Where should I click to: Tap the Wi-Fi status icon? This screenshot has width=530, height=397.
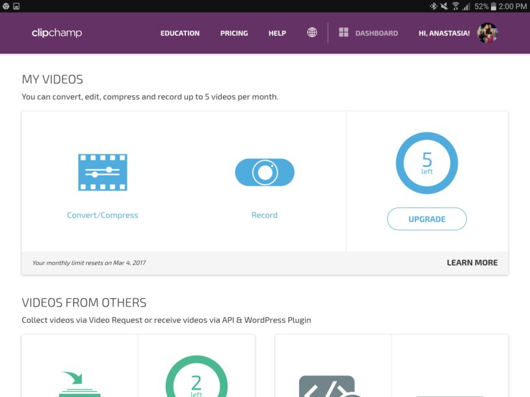[x=456, y=6]
